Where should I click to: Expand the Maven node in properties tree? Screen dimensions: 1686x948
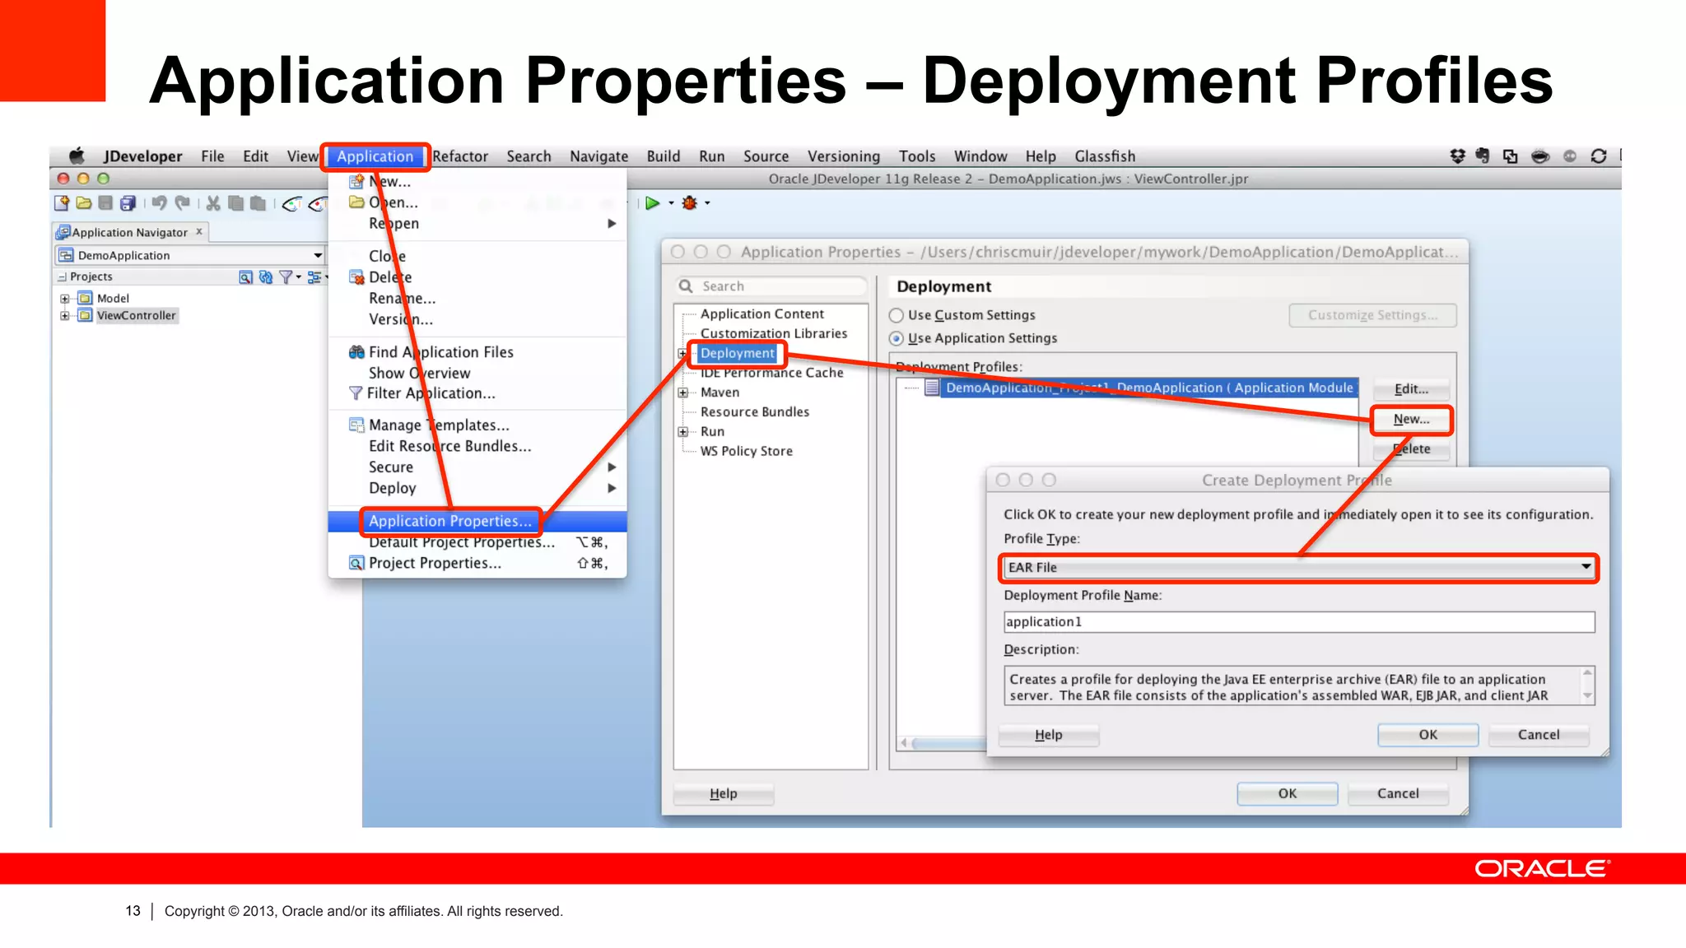point(682,393)
